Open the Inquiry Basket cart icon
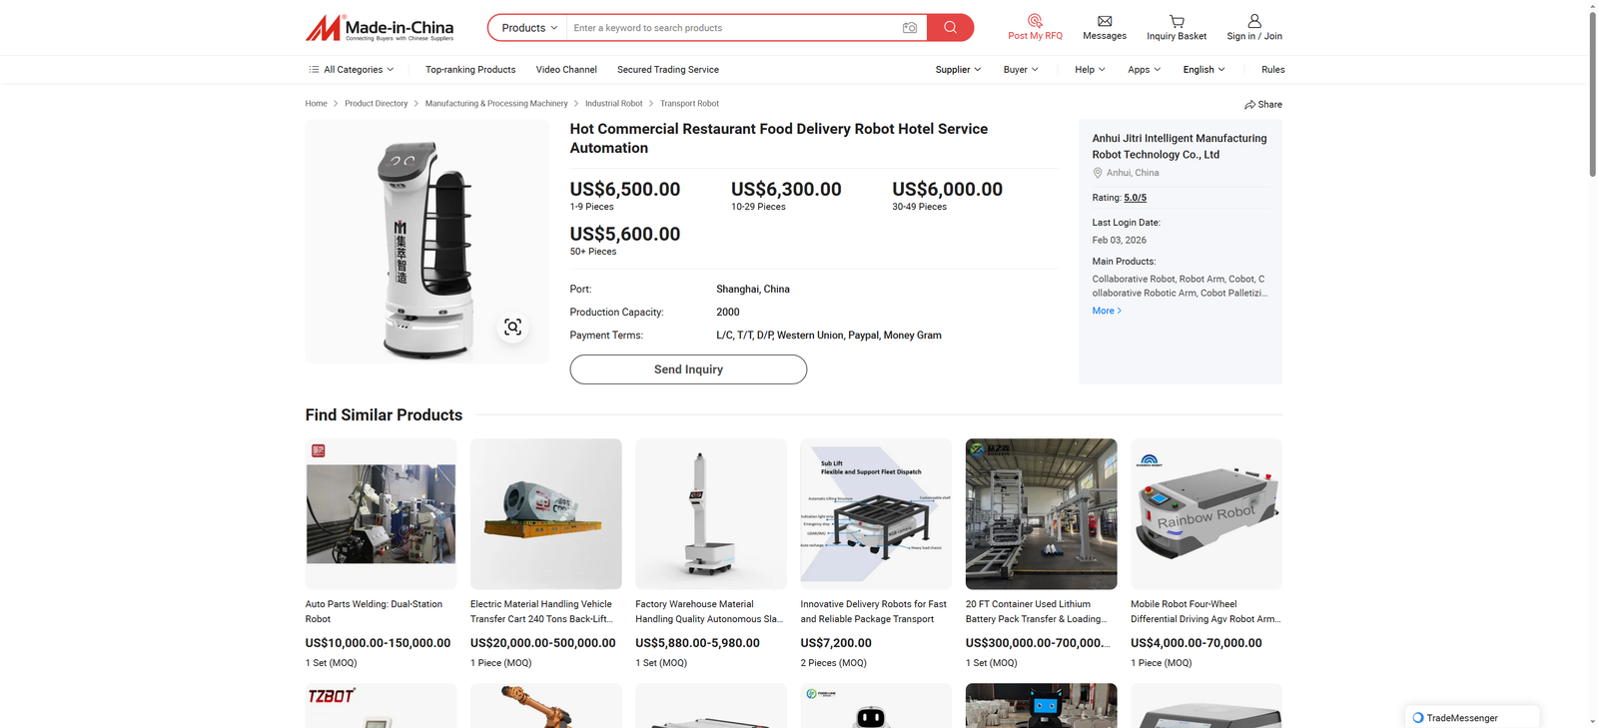This screenshot has width=1598, height=728. [1177, 21]
